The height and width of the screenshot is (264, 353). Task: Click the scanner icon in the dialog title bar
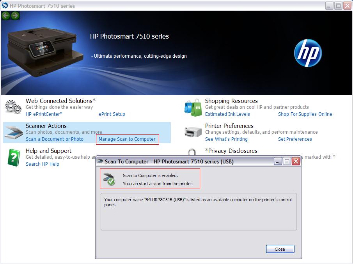[100, 161]
